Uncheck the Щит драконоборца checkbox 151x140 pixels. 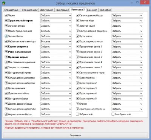click(x=6, y=99)
